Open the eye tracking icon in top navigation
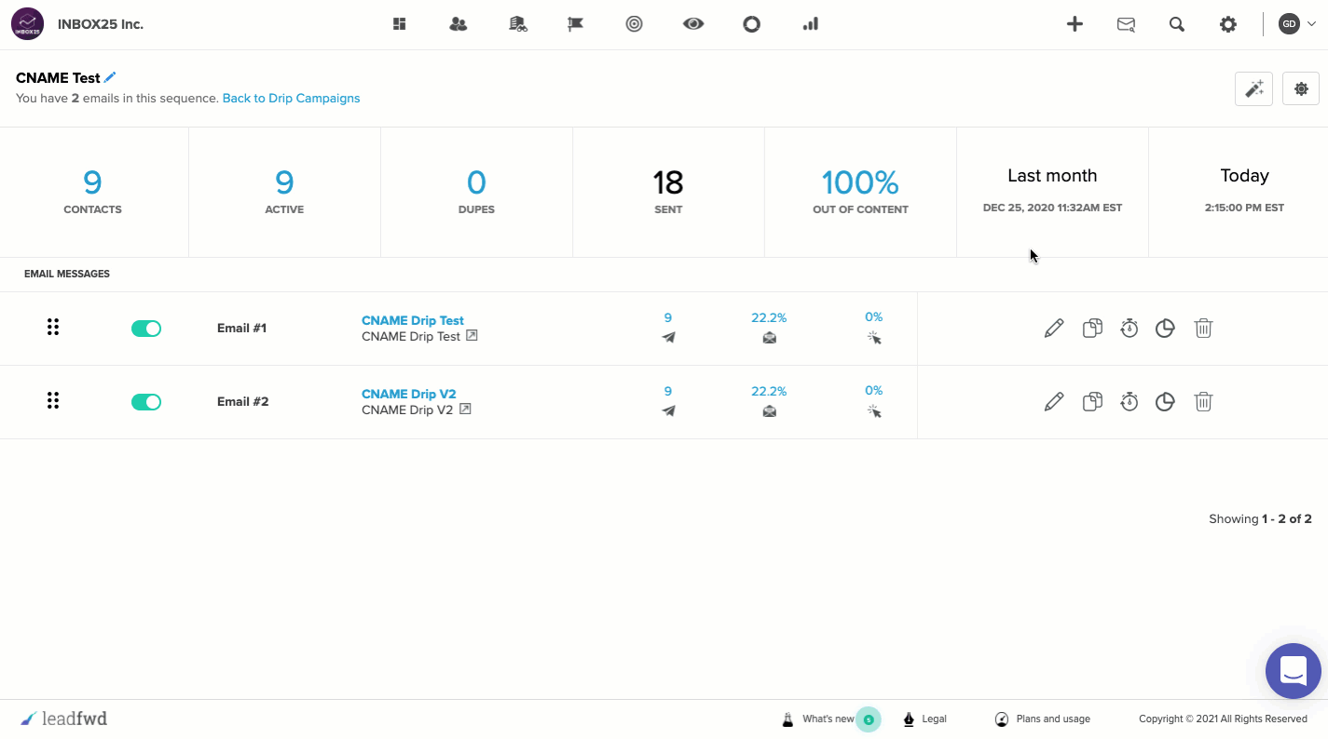Image resolution: width=1328 pixels, height=739 pixels. tap(693, 24)
